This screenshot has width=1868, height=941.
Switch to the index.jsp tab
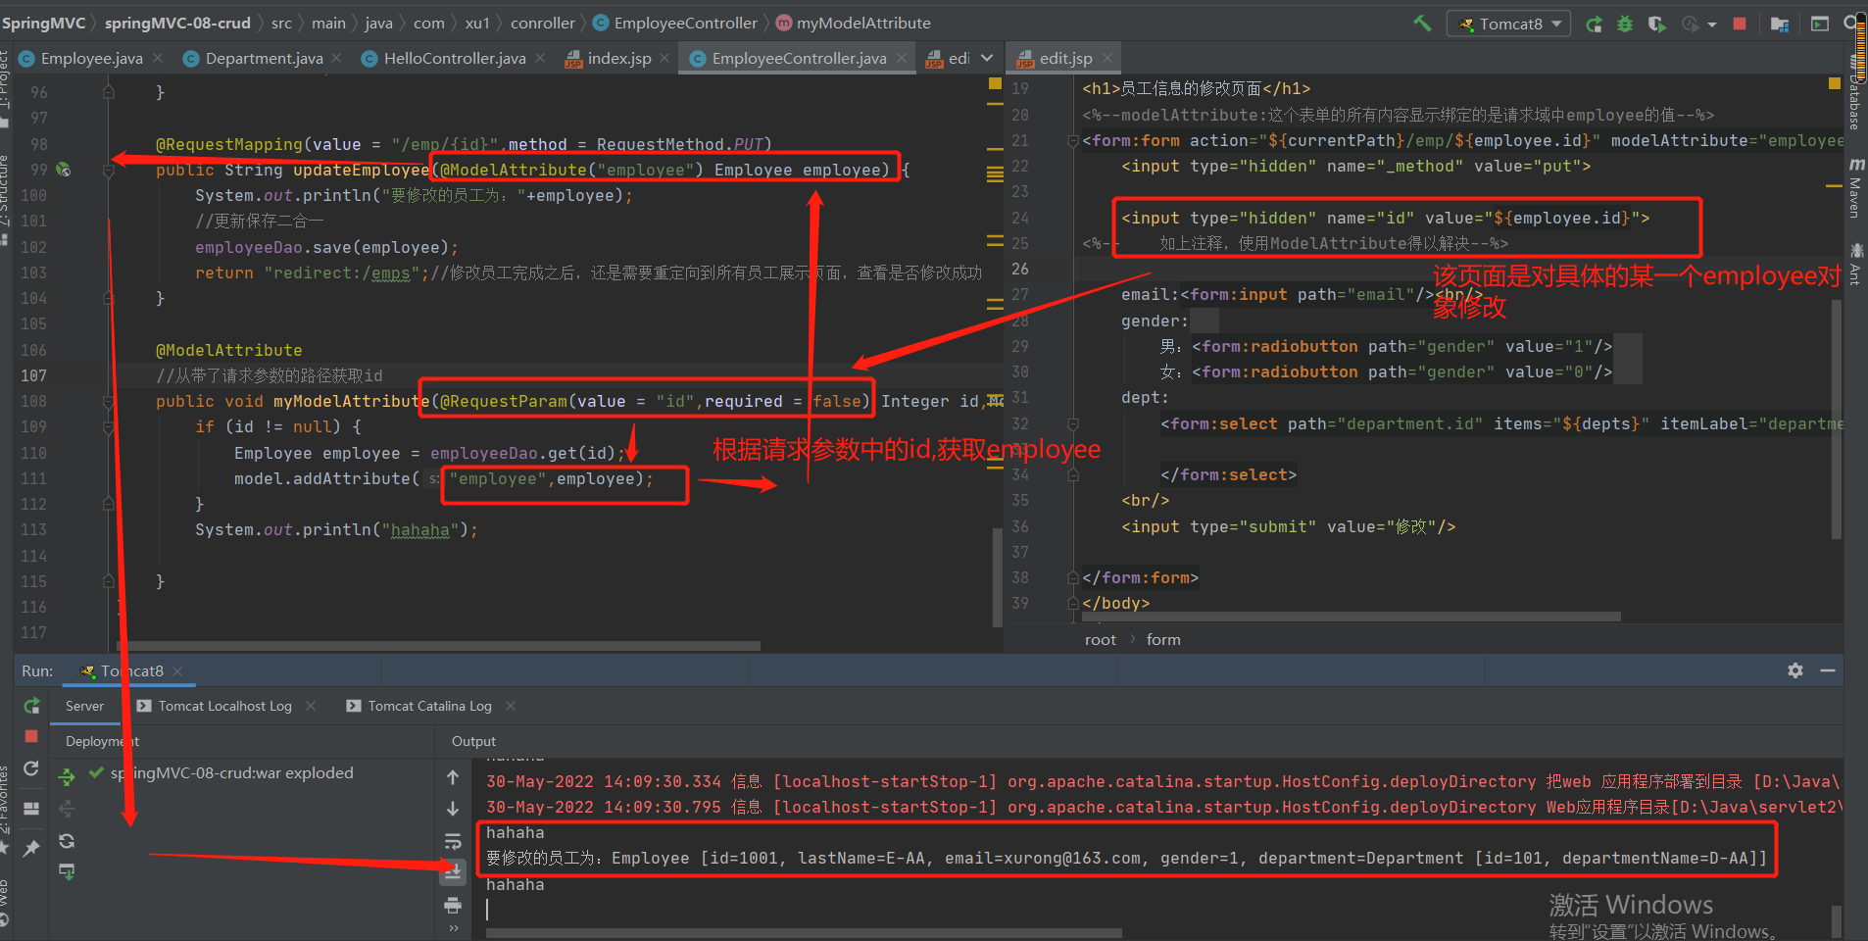click(x=618, y=59)
